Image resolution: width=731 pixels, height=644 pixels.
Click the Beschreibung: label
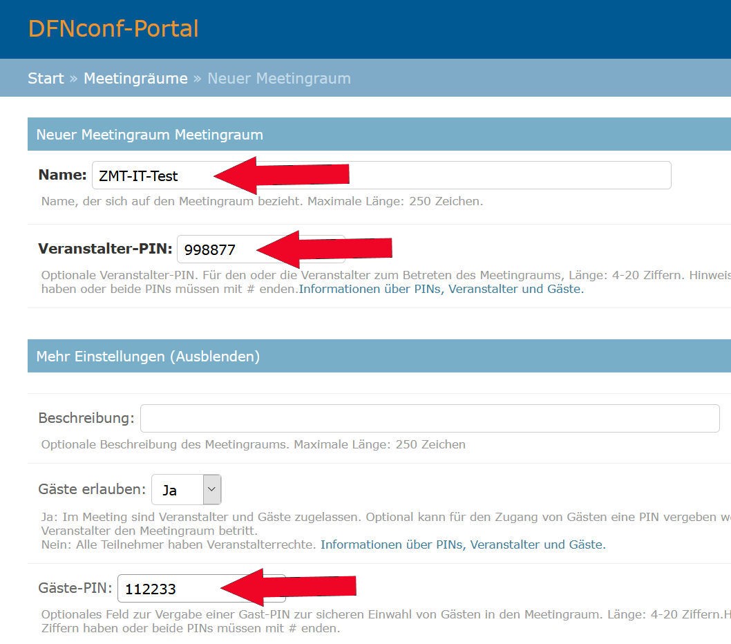pos(86,418)
